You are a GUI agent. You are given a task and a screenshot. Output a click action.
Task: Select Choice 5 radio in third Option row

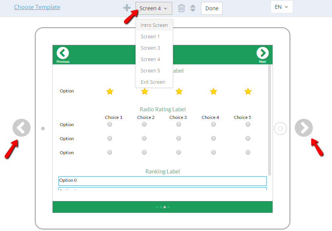248,152
